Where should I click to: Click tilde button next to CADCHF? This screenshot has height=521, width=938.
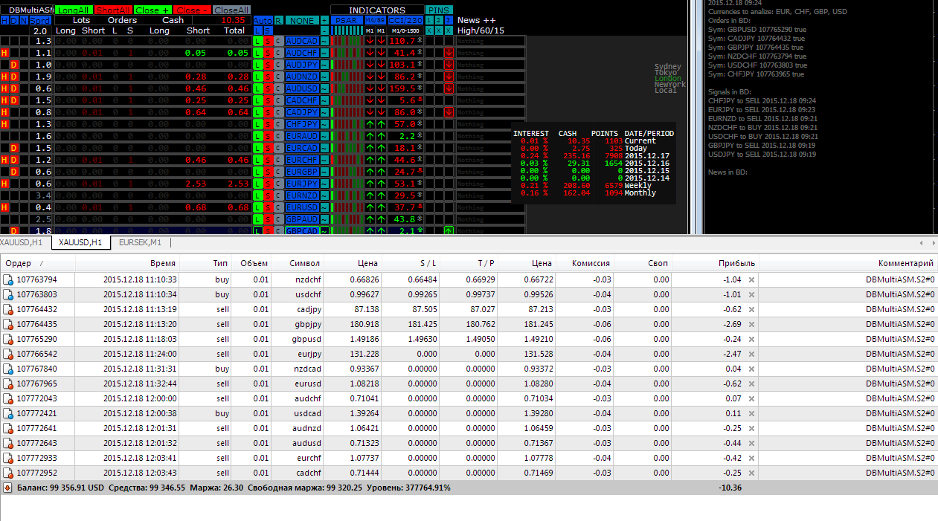(324, 100)
